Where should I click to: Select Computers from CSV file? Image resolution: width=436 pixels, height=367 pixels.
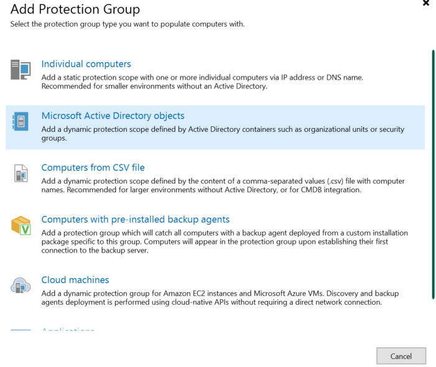93,168
